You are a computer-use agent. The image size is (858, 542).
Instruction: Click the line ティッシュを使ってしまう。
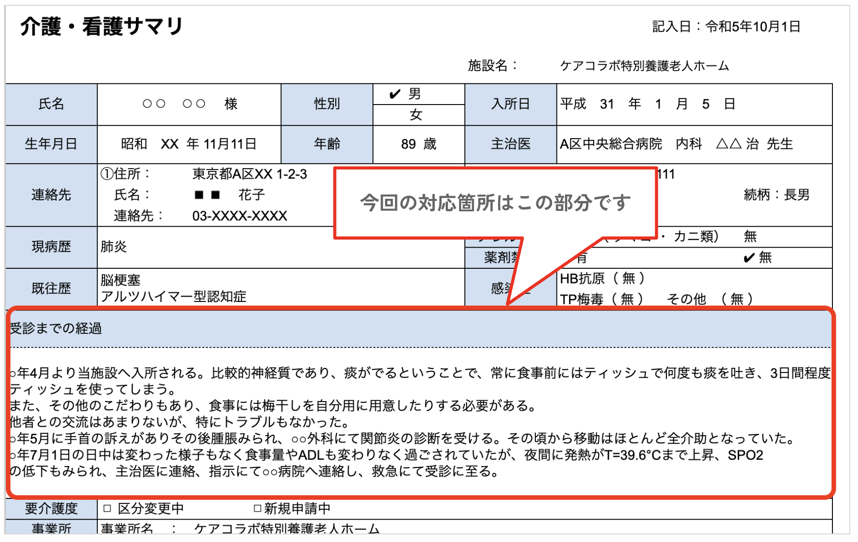(93, 389)
